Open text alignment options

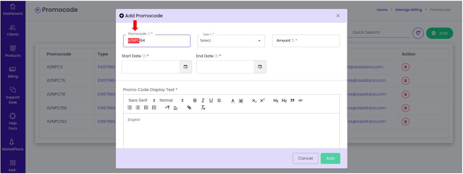point(175,108)
